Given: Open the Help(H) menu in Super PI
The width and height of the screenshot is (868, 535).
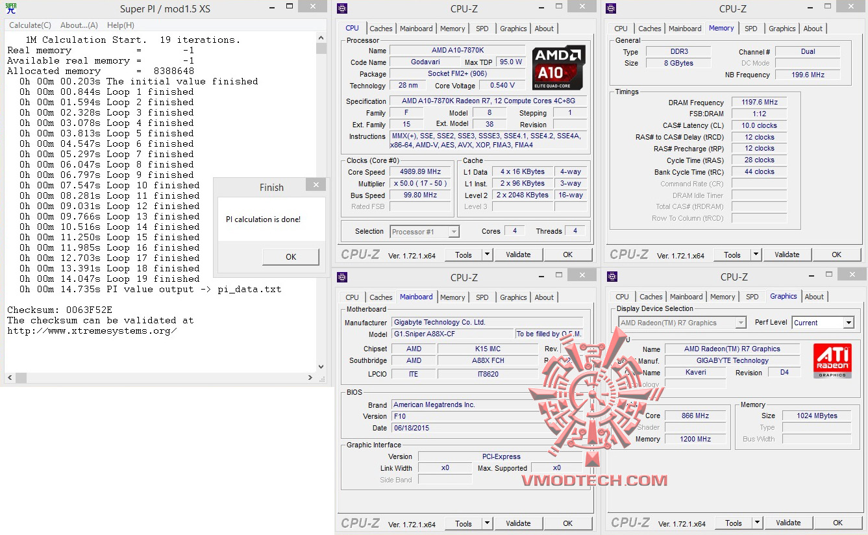Looking at the screenshot, I should point(121,25).
